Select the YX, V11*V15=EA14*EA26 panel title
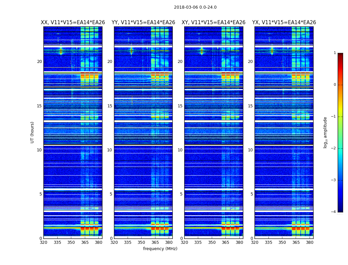This screenshot has width=348, height=265. click(284, 22)
